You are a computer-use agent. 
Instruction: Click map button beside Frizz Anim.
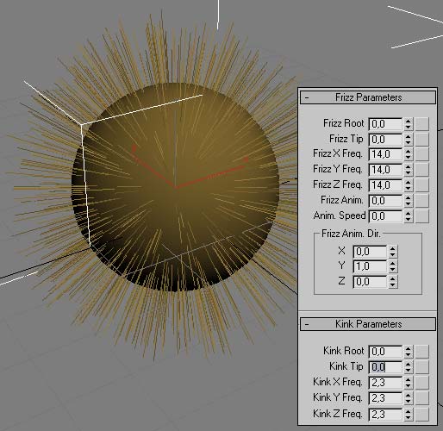(422, 201)
